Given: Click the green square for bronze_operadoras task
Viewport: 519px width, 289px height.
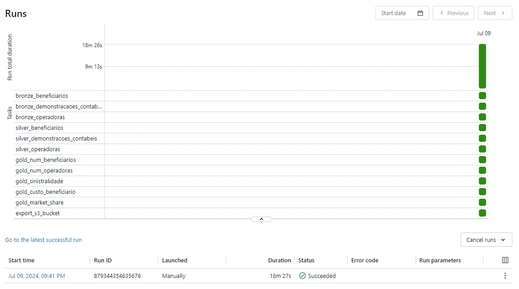Looking at the screenshot, I should coord(482,117).
